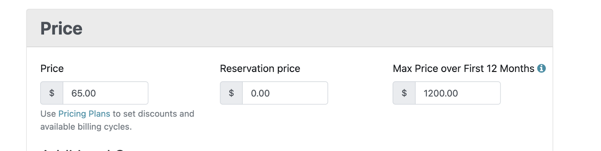Click the small Price field label
The width and height of the screenshot is (601, 151).
click(52, 69)
